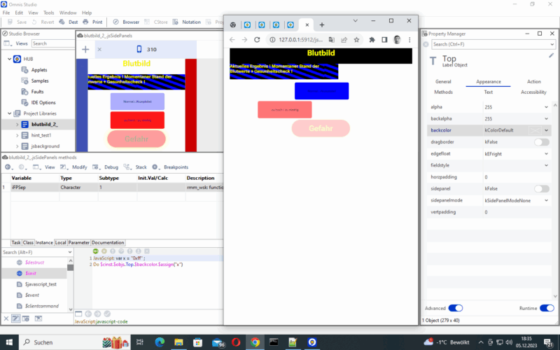
Task: Switch to the Local variables tab
Action: pyautogui.click(x=59, y=242)
